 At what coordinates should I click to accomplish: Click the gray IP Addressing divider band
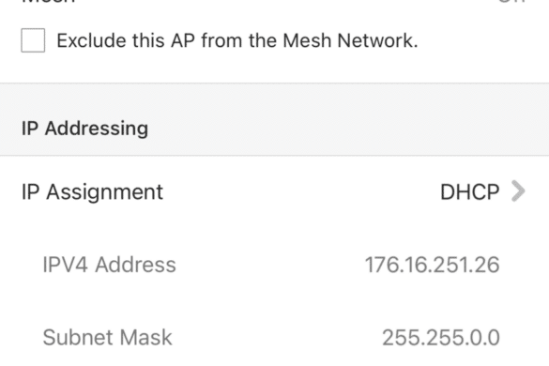[274, 119]
